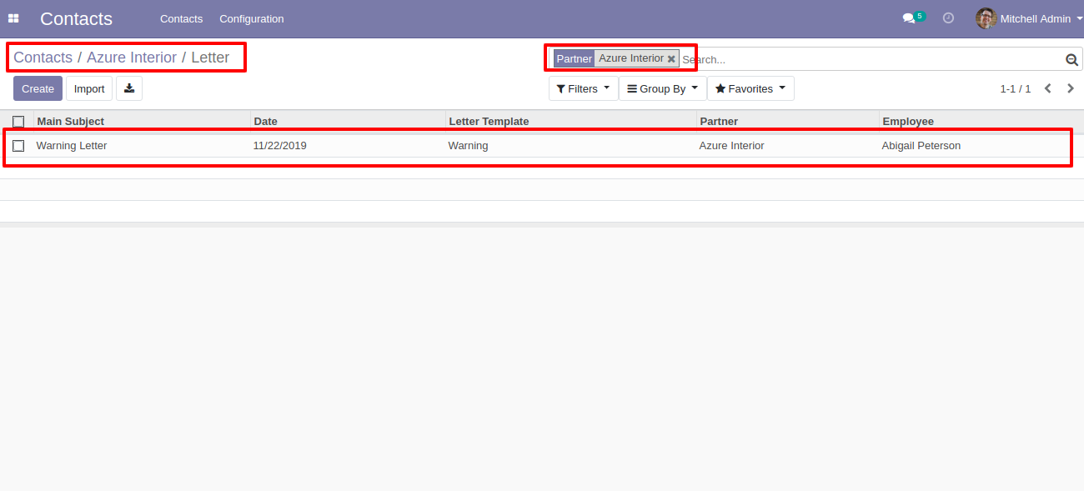Click the download export icon button

(129, 88)
